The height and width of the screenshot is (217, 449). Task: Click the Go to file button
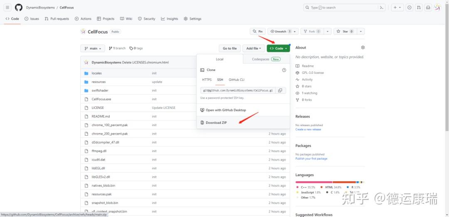click(x=229, y=49)
